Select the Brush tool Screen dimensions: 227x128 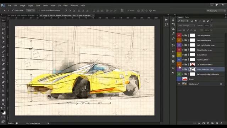(x=3, y=51)
